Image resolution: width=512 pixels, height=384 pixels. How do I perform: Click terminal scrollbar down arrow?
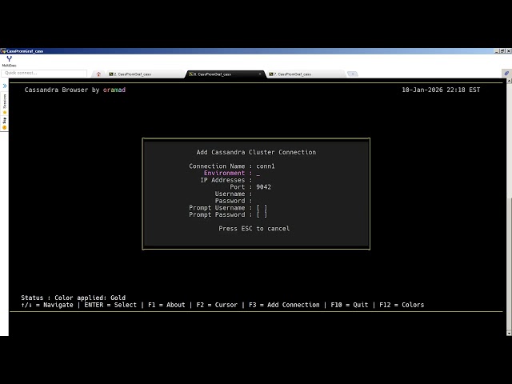coord(509,333)
